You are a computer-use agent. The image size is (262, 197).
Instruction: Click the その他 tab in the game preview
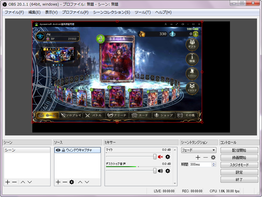click(x=187, y=115)
